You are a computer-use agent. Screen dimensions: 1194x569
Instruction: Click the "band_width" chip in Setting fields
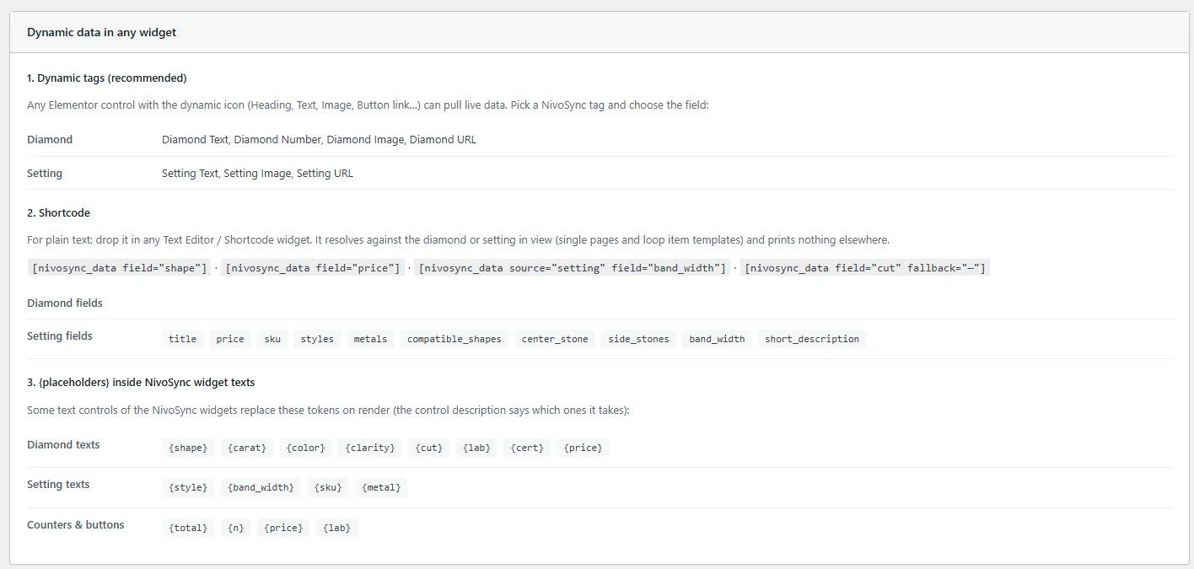pyautogui.click(x=717, y=339)
